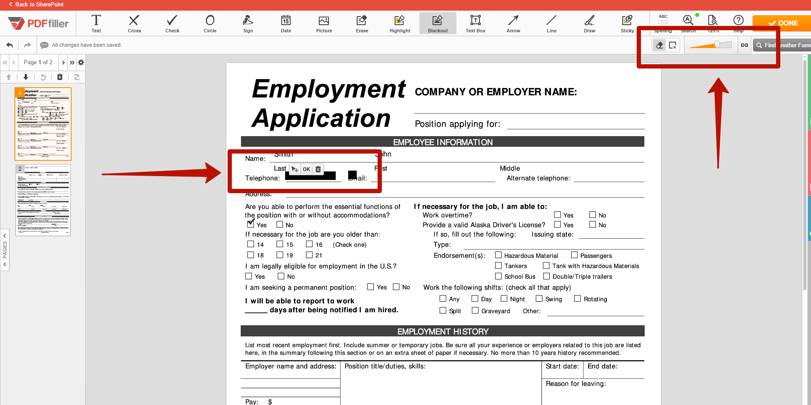Jump to the last page double chevron
The width and height of the screenshot is (811, 405).
click(x=72, y=63)
